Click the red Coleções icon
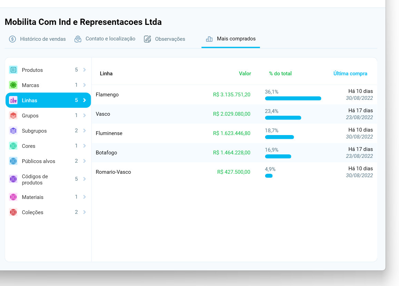This screenshot has width=399, height=286. (13, 212)
